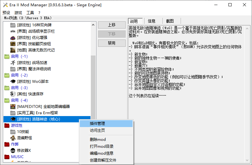This screenshot has width=252, height=165.
Task: Choose 打开mod目录 from the context menu
Action: click(106, 146)
